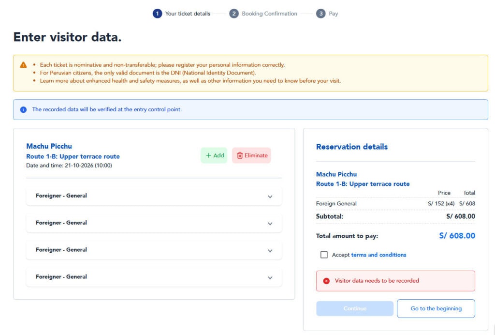Image resolution: width=495 pixels, height=335 pixels.
Task: Click 'Route 1-B: Upper terrace route' in reservation panel
Action: (363, 184)
